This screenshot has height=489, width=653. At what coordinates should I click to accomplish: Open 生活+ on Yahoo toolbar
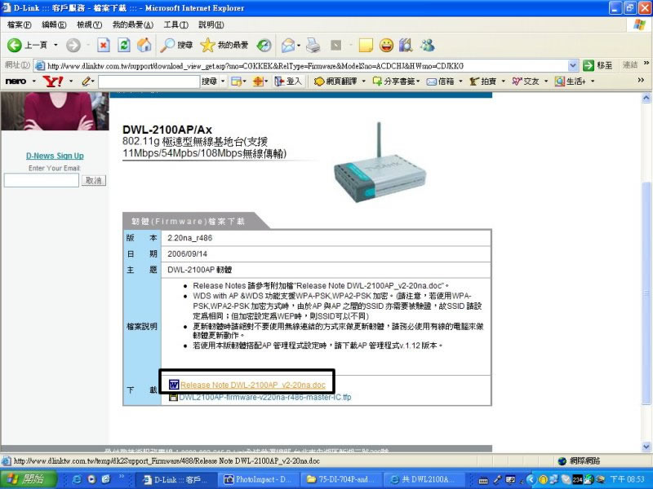click(x=570, y=81)
